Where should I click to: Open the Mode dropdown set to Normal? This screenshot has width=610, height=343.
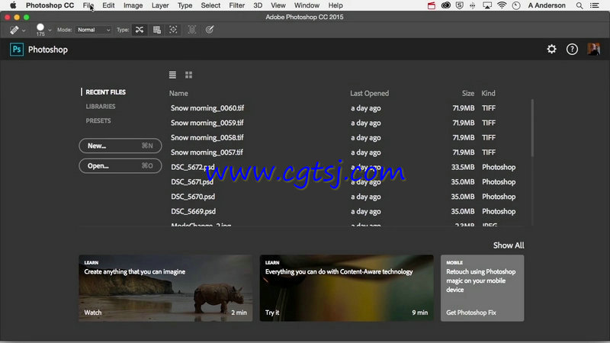point(93,30)
